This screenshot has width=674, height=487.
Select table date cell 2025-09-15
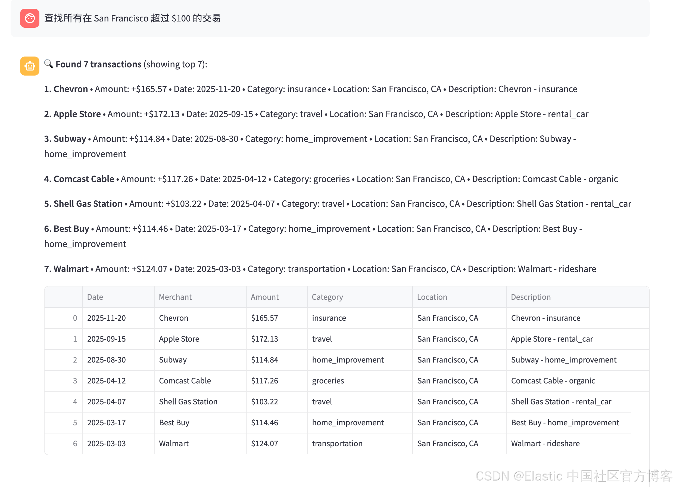point(118,339)
